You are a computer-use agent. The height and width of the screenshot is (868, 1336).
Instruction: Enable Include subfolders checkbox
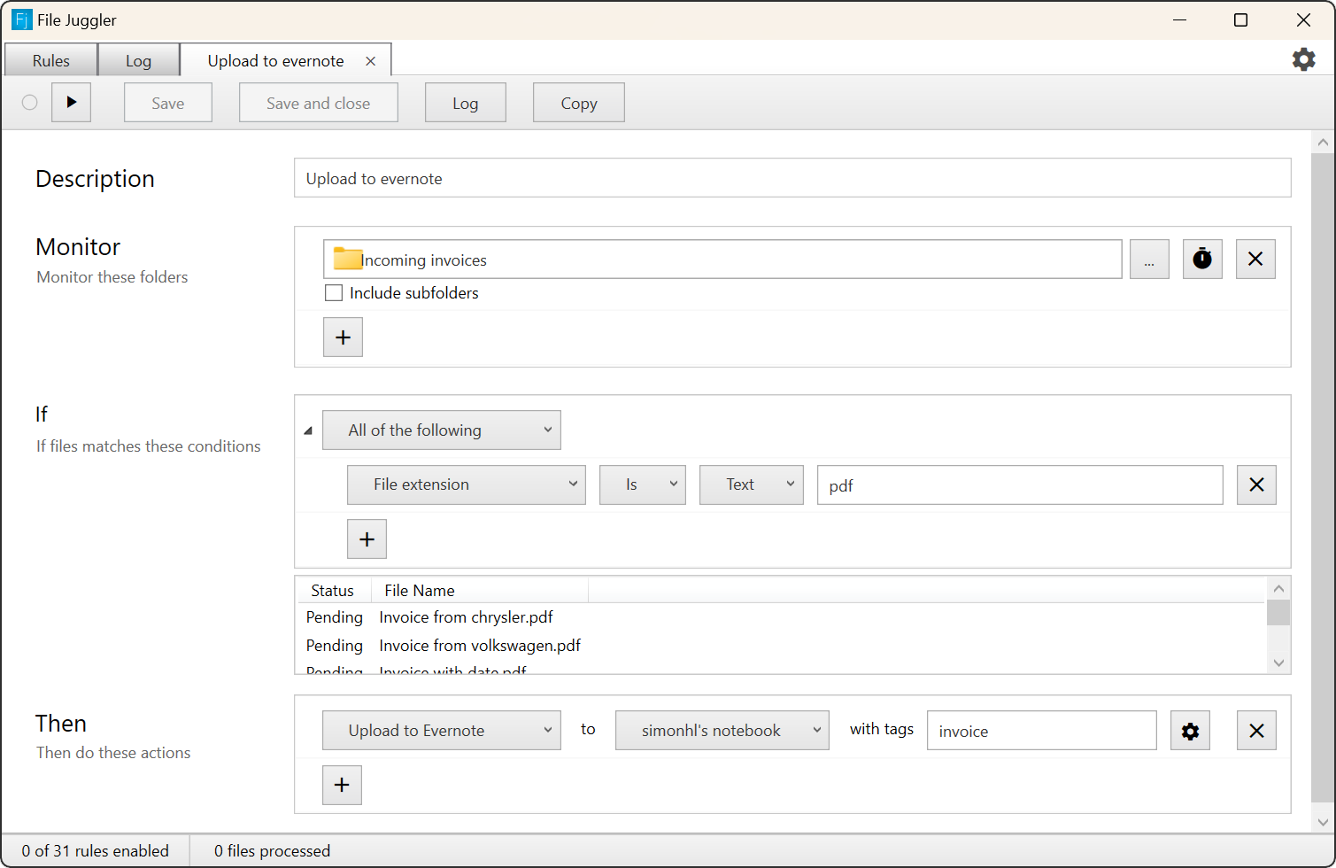(334, 293)
